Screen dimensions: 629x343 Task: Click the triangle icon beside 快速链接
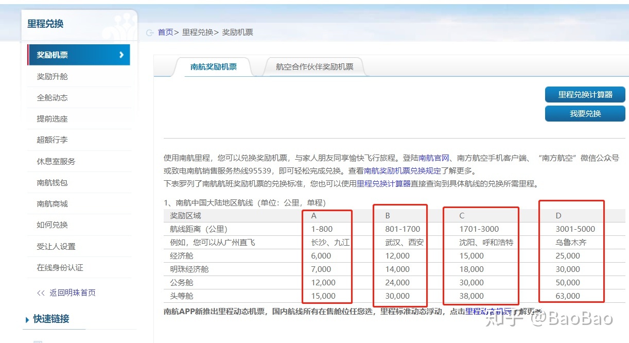27,320
